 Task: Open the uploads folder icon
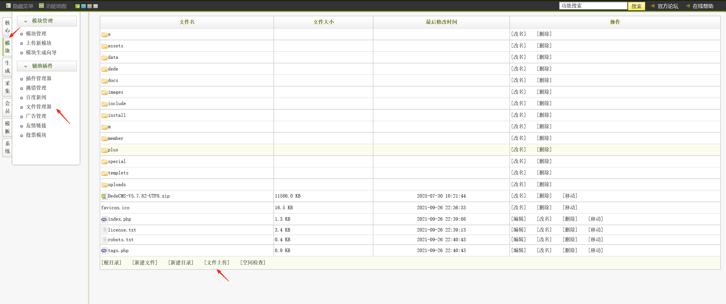(104, 185)
